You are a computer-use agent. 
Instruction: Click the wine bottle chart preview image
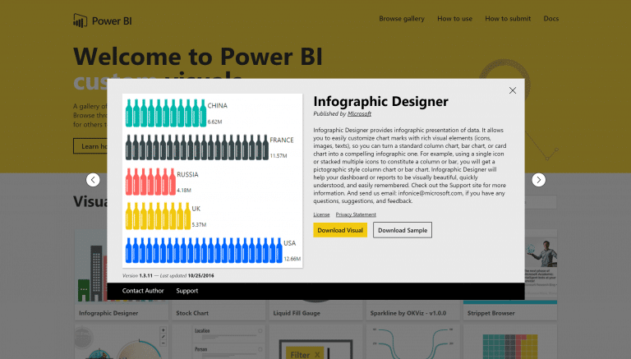[213, 181]
